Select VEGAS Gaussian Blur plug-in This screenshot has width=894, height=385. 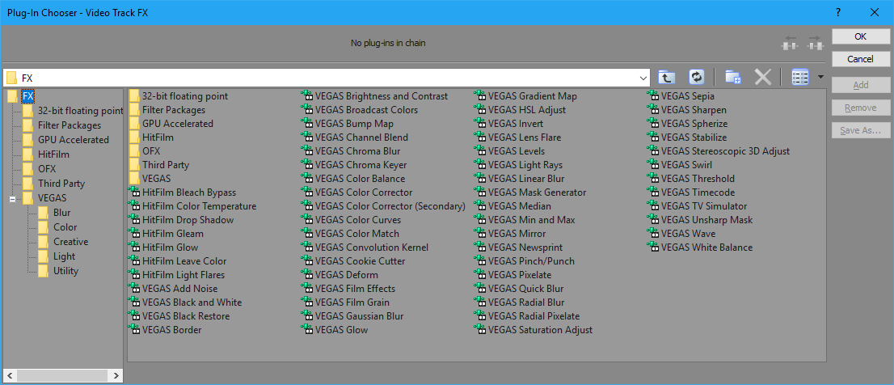coord(352,316)
